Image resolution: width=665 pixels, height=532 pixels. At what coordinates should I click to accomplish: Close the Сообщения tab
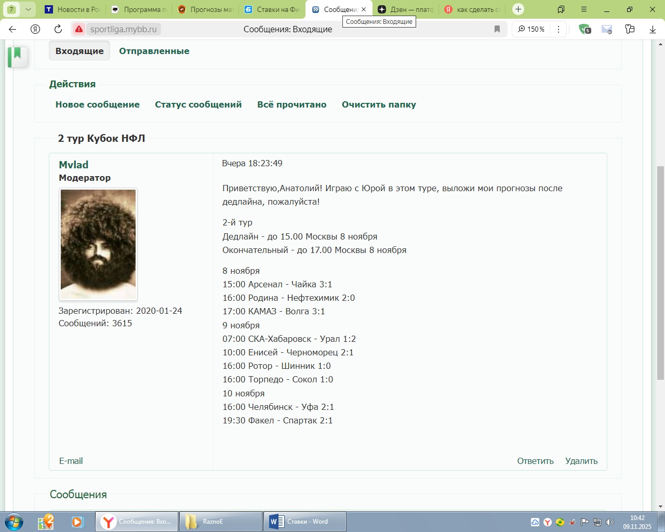364,9
